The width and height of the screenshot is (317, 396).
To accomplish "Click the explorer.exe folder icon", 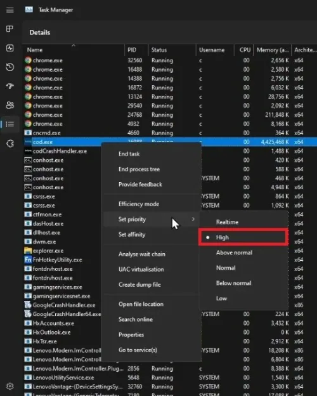I will [x=28, y=251].
